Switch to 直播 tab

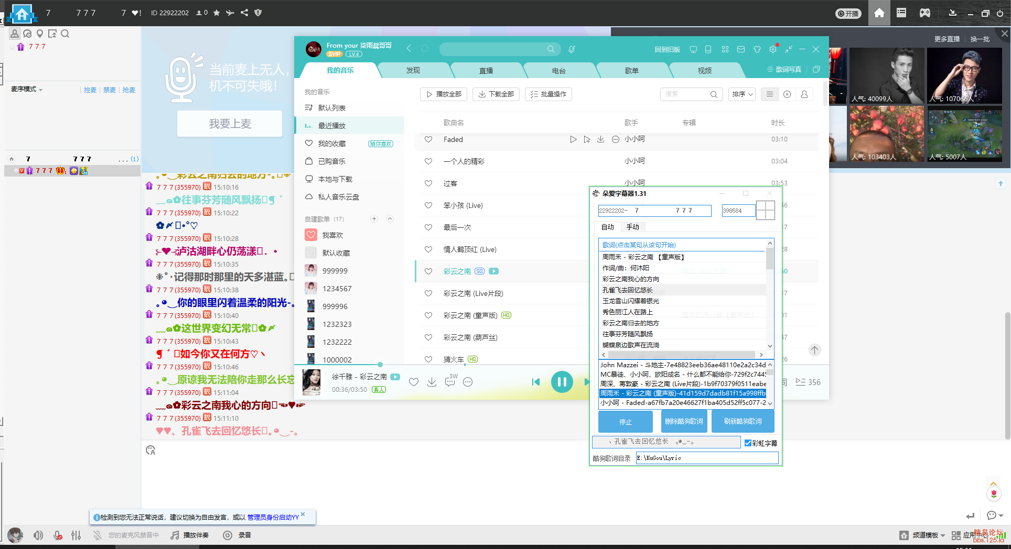click(486, 70)
